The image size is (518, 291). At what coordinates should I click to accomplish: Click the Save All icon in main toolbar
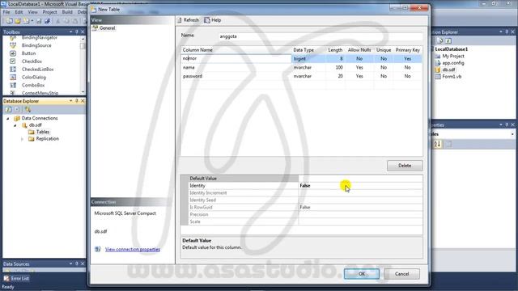tap(47, 21)
